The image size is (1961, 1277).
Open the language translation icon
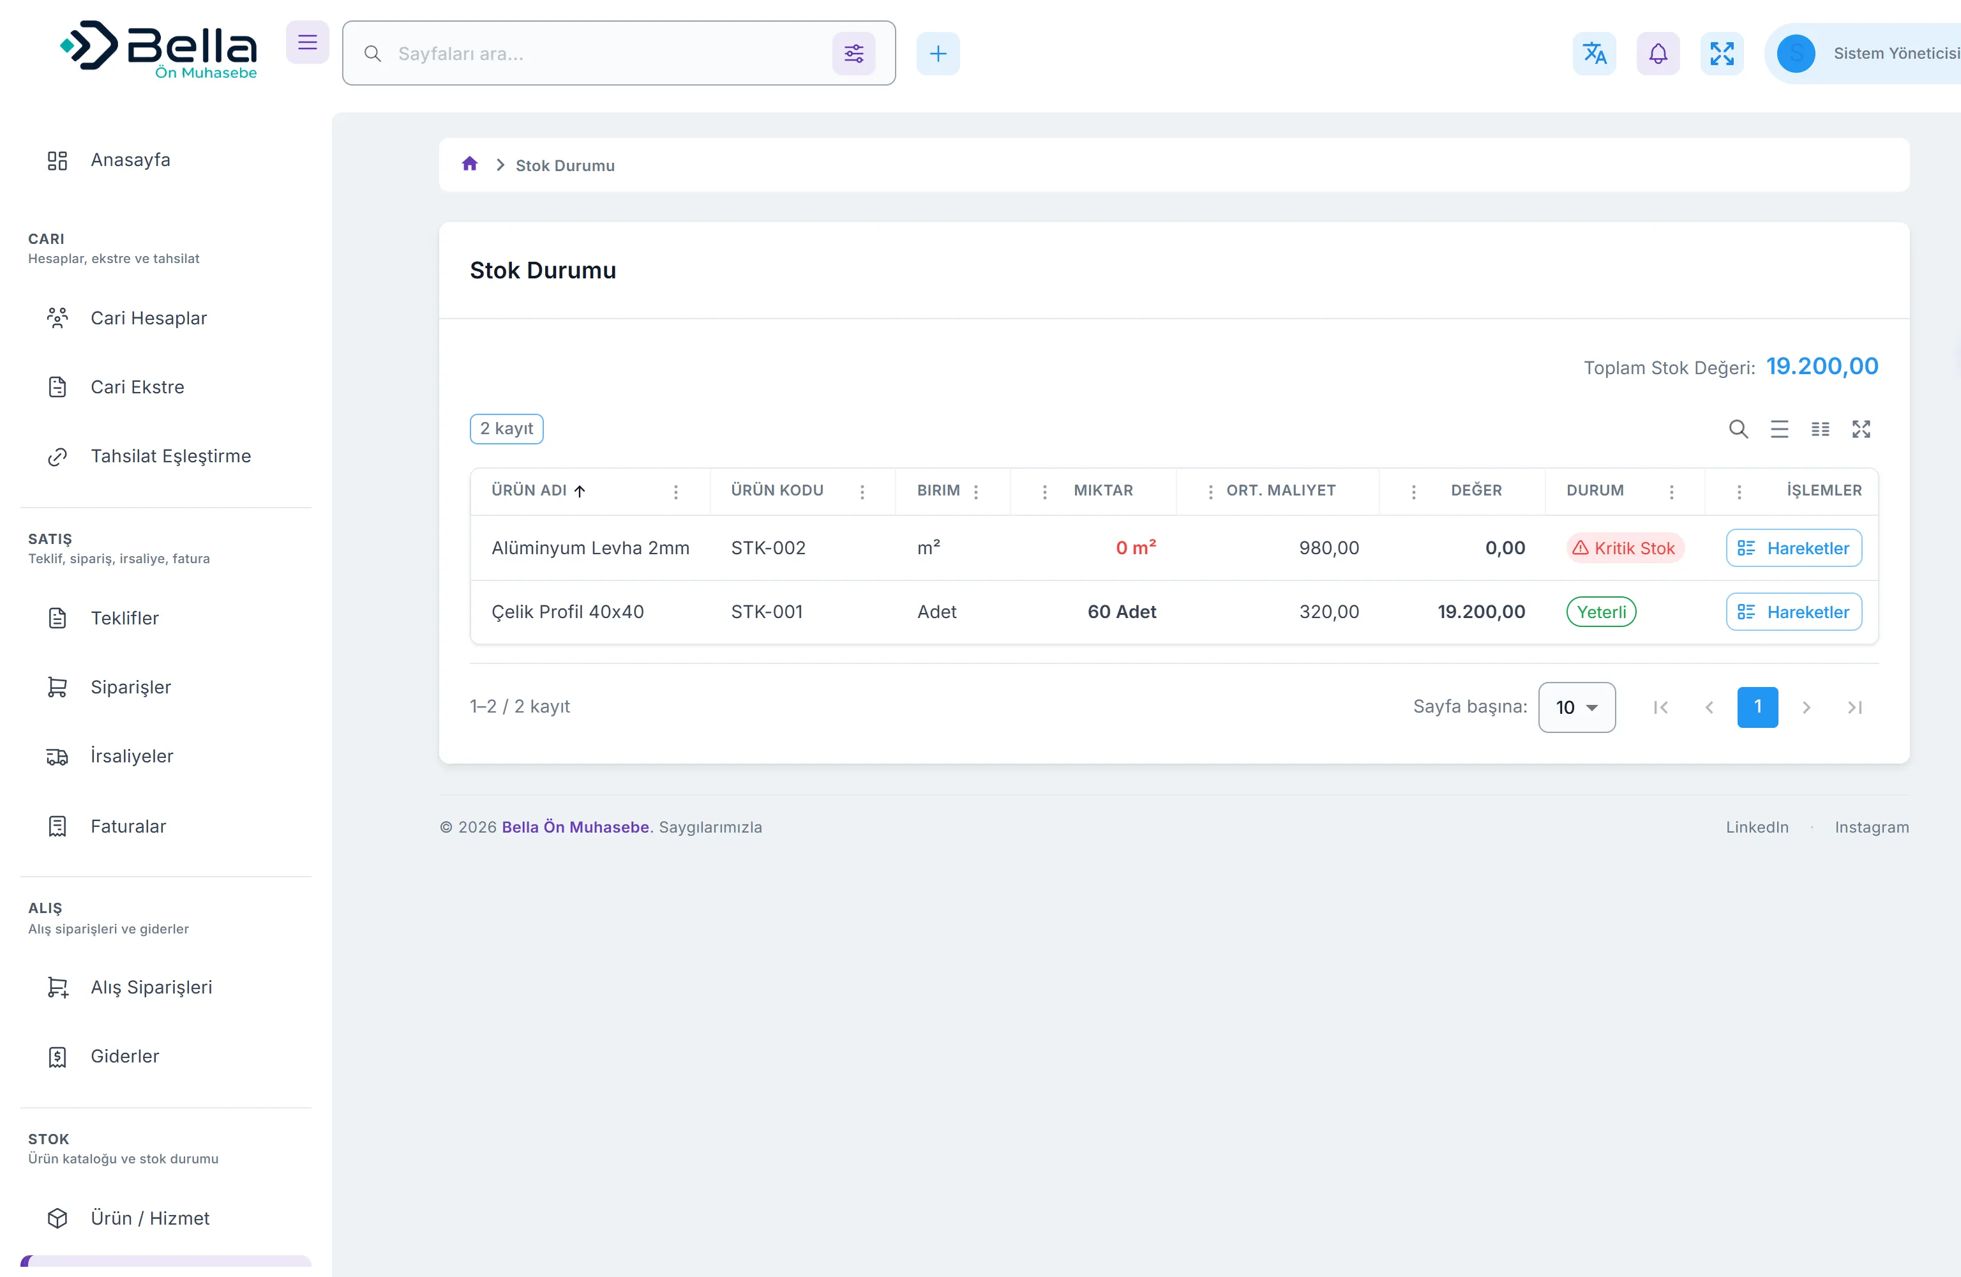click(1595, 54)
